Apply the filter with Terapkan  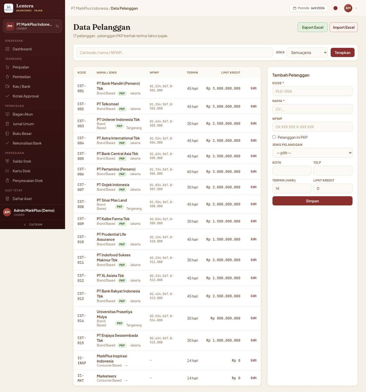(x=342, y=52)
